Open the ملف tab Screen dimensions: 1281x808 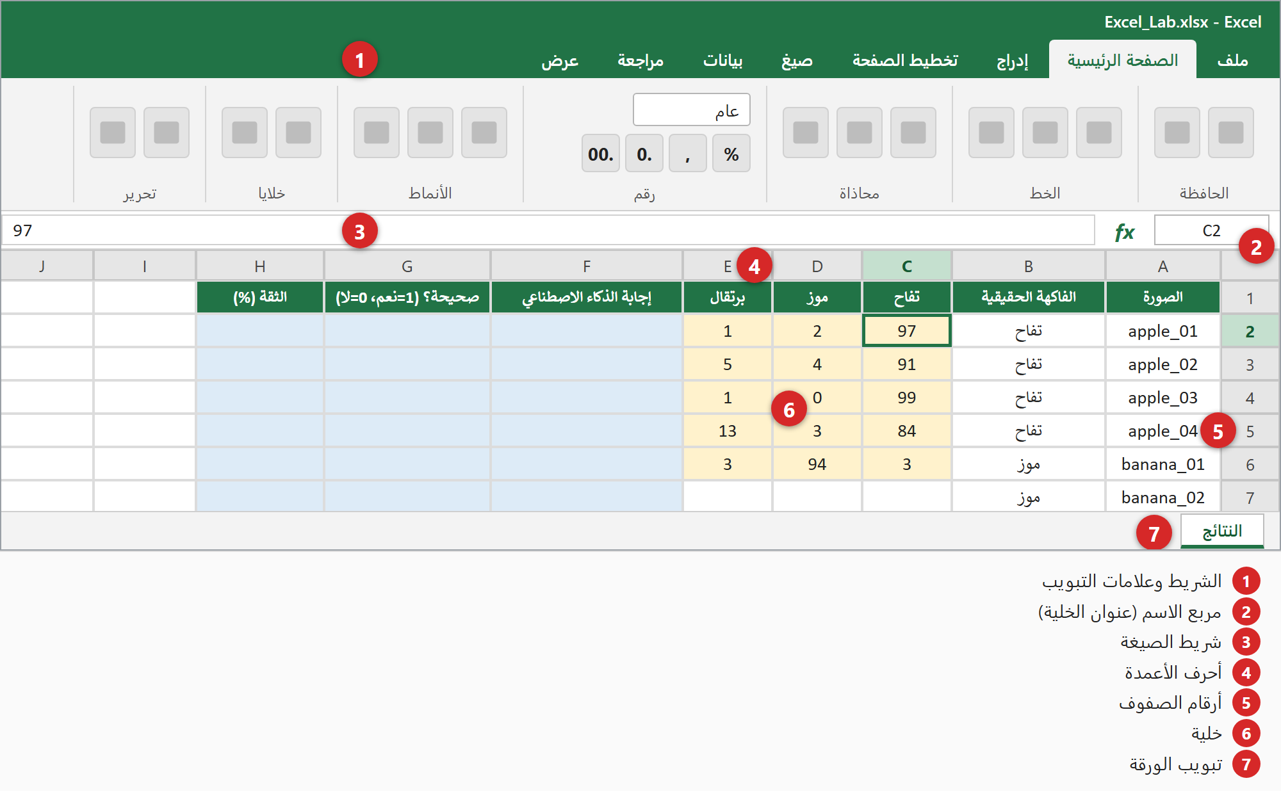(1233, 60)
